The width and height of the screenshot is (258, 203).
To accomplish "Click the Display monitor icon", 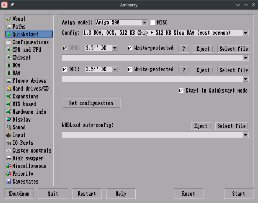I will click(x=9, y=119).
